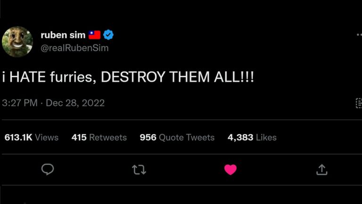The height and width of the screenshot is (204, 362).
Task: Show the 4,383 Likes list
Action: pyautogui.click(x=252, y=137)
